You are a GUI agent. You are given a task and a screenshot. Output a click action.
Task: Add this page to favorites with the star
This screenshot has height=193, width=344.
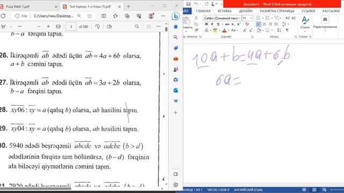90,16
